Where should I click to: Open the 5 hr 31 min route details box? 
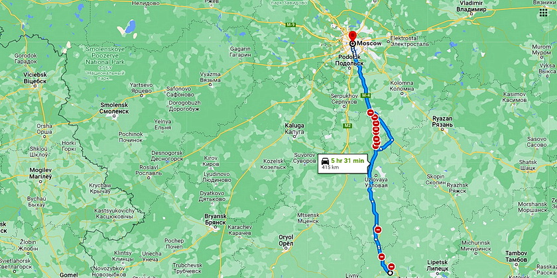[343, 163]
